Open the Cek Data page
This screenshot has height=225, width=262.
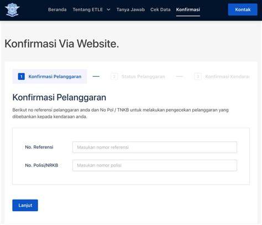tap(160, 9)
